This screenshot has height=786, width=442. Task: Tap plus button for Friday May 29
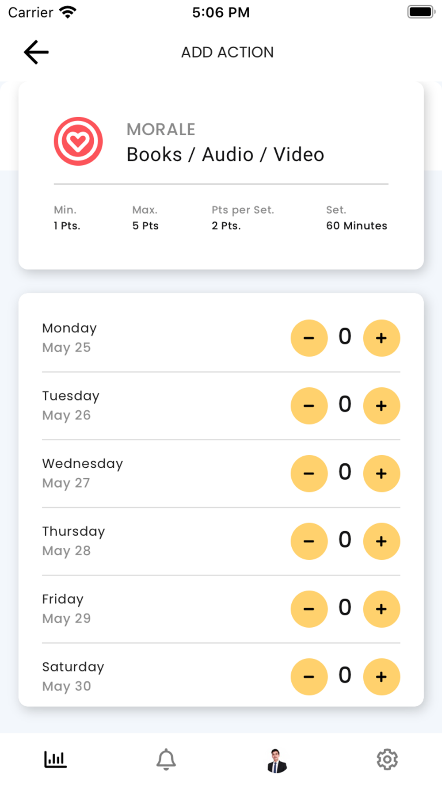(381, 609)
